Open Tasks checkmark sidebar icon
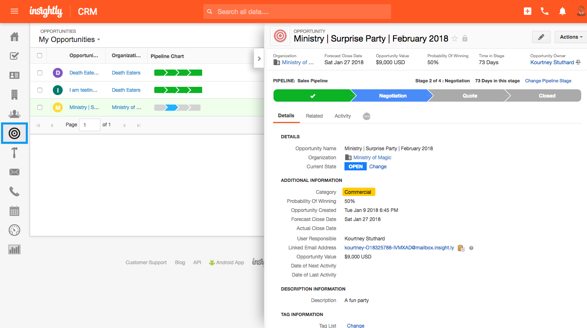Viewport: 587px width, 328px height. (x=14, y=56)
